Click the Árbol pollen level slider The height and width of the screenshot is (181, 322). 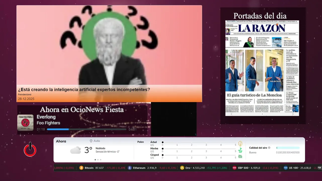[x=199, y=142]
